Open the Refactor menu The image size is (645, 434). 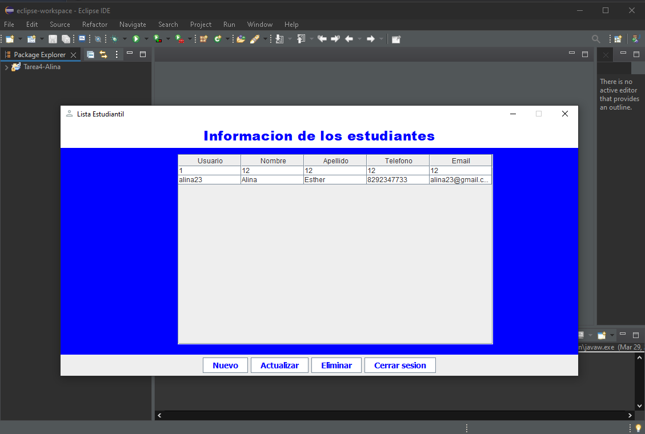94,25
